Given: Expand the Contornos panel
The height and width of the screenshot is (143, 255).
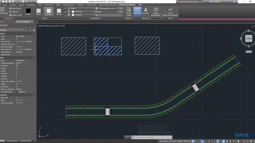Looking at the screenshot, I should click(x=9, y=18).
